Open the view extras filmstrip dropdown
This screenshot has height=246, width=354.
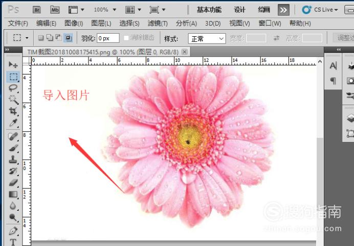[x=76, y=10]
